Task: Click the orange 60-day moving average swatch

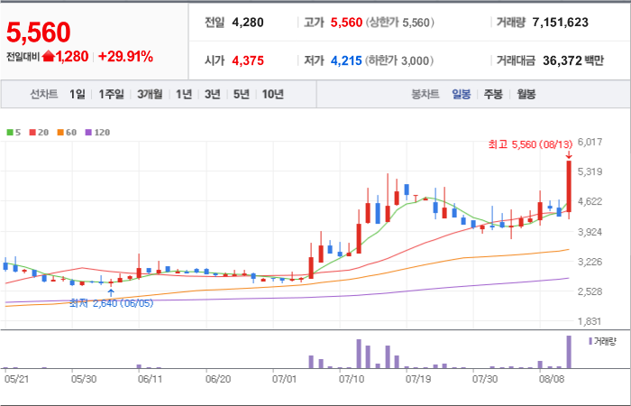Action: 60,133
